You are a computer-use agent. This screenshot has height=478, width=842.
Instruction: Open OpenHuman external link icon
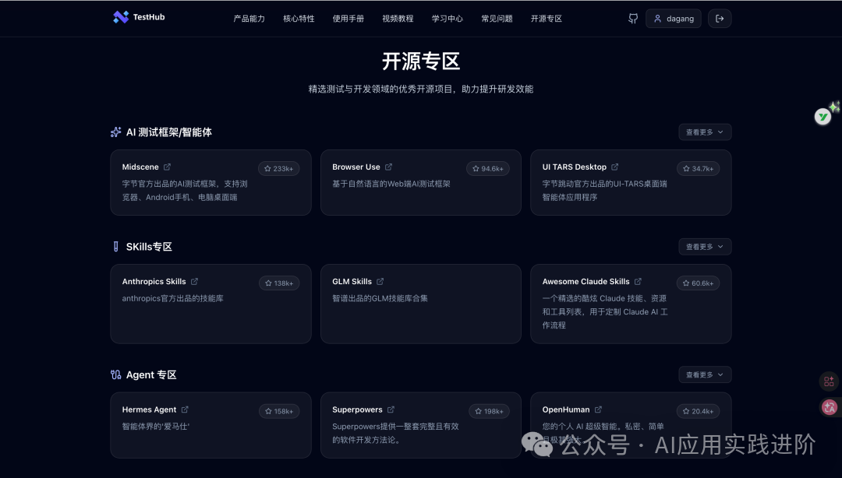click(x=598, y=409)
